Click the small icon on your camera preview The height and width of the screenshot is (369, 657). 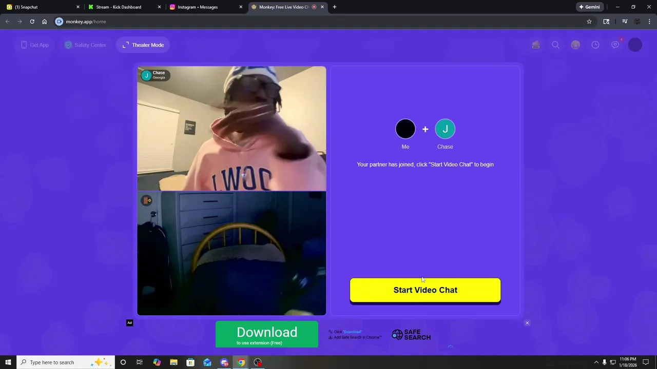[x=147, y=200]
